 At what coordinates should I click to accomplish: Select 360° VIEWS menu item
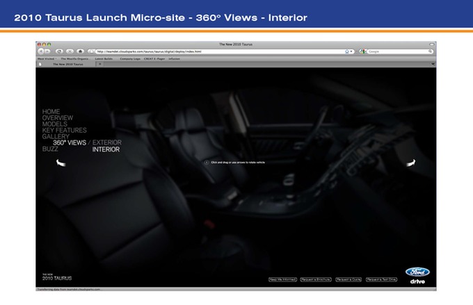coord(70,143)
